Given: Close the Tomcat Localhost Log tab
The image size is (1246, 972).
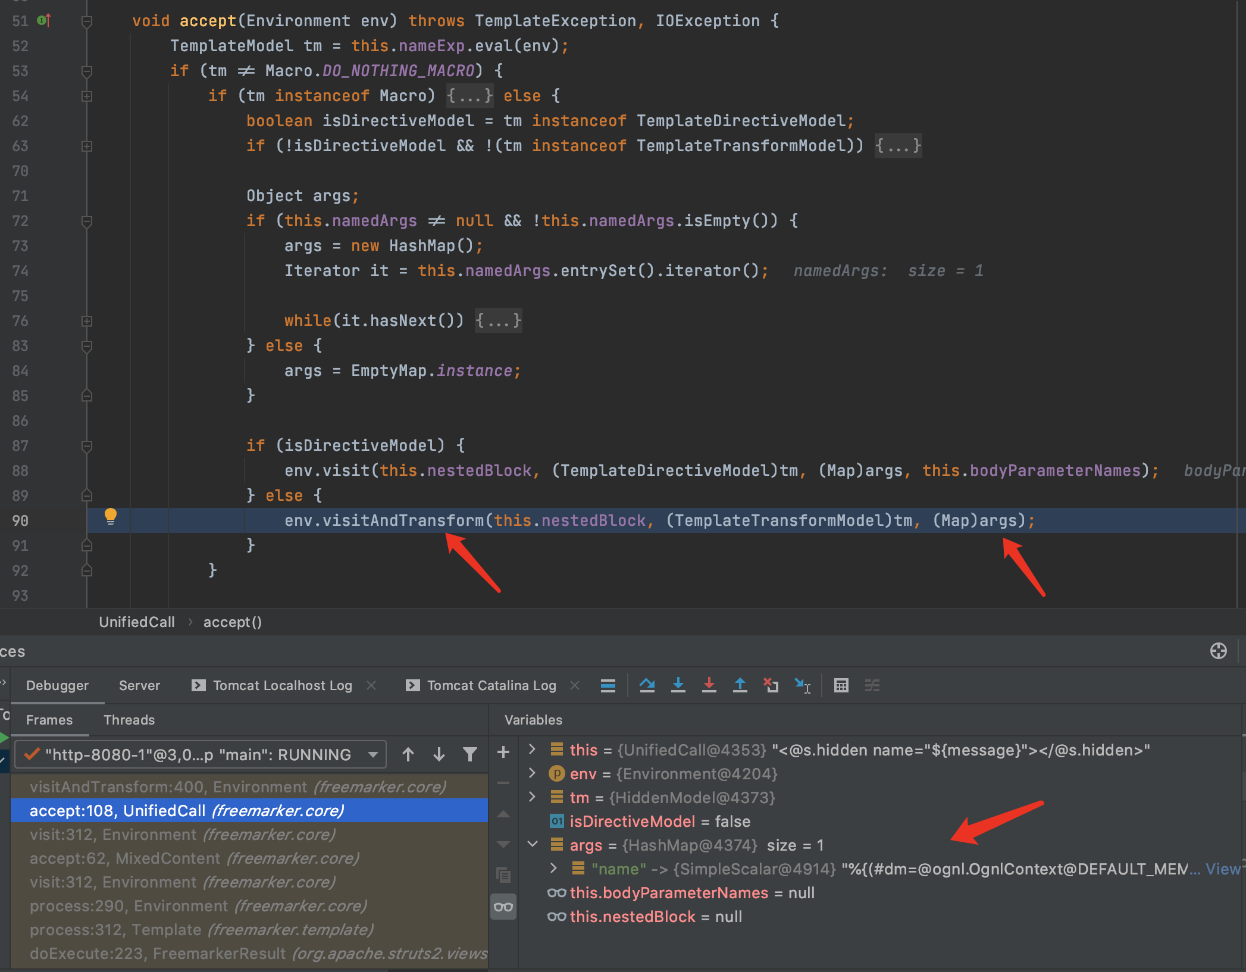Looking at the screenshot, I should pos(371,685).
